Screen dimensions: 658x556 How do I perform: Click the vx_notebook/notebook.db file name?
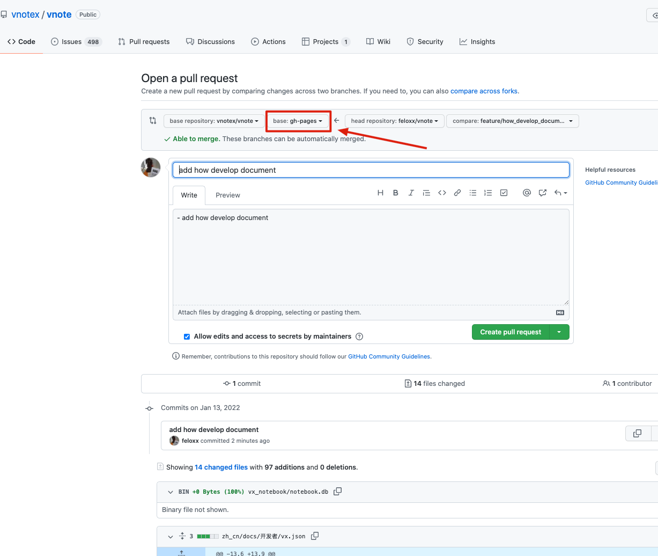tap(288, 492)
